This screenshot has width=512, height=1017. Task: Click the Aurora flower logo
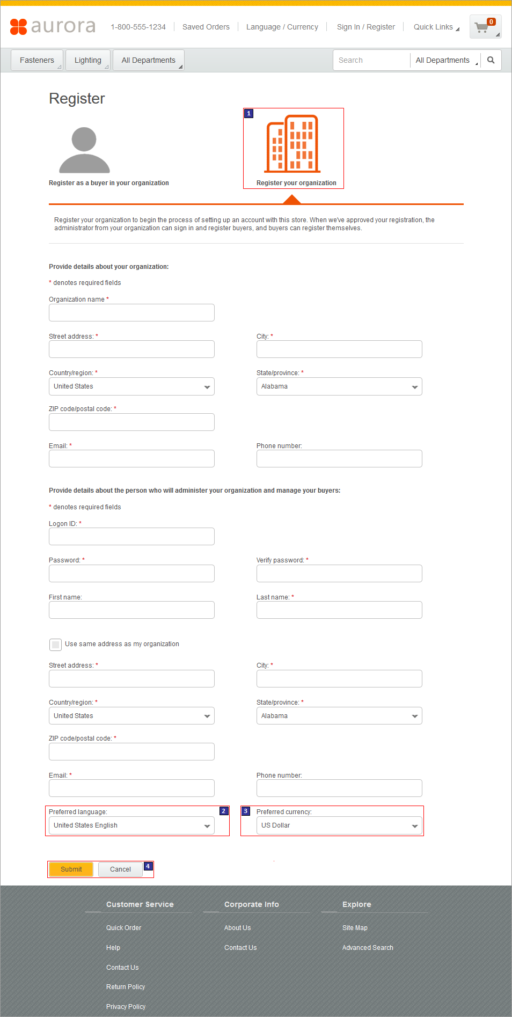(x=20, y=26)
